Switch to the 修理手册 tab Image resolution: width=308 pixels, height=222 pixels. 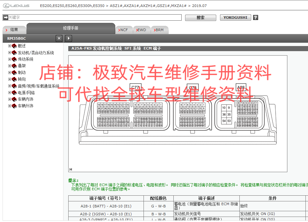point(71,28)
